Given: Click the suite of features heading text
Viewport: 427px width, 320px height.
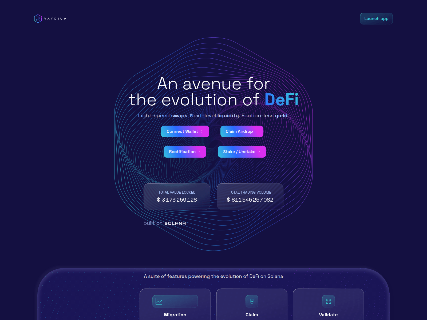Looking at the screenshot, I should [x=213, y=276].
